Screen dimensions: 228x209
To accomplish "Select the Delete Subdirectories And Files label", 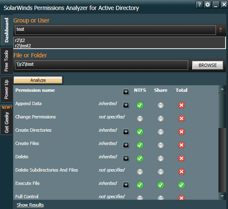I will 47,170.
